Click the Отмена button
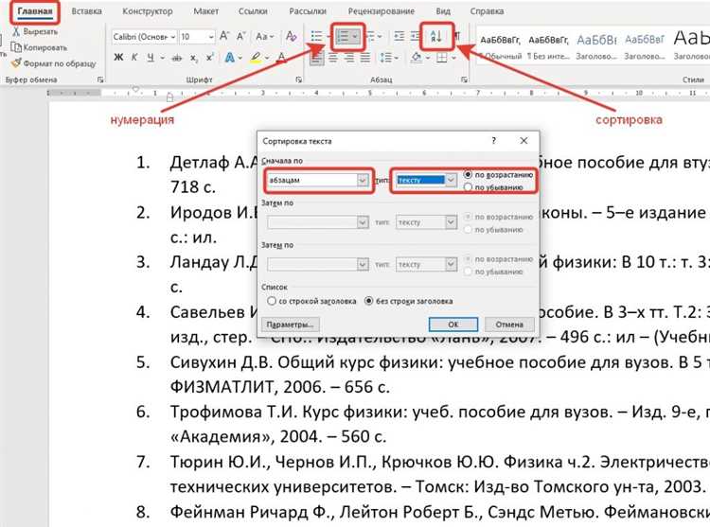Viewport: 710px width, 527px height. coord(509,325)
